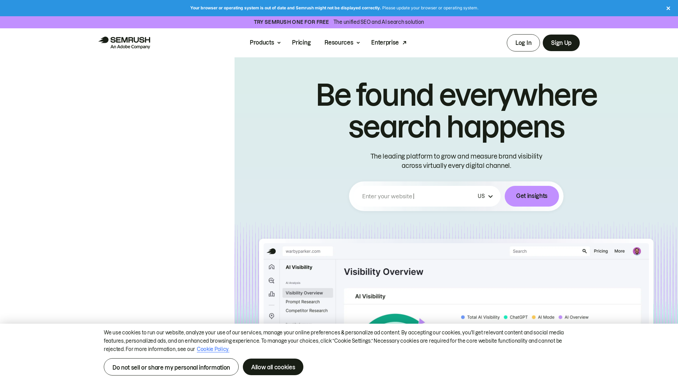Click the user avatar in the dashboard preview
Image resolution: width=678 pixels, height=380 pixels.
(x=636, y=251)
